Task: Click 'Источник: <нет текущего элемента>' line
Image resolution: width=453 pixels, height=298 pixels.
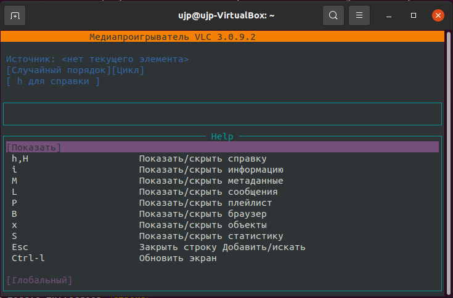Action: click(x=97, y=59)
